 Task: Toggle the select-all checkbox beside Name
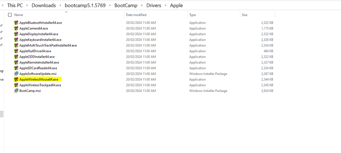(x=10, y=15)
